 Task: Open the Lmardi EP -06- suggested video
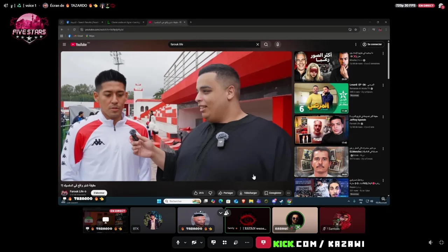[x=321, y=98]
